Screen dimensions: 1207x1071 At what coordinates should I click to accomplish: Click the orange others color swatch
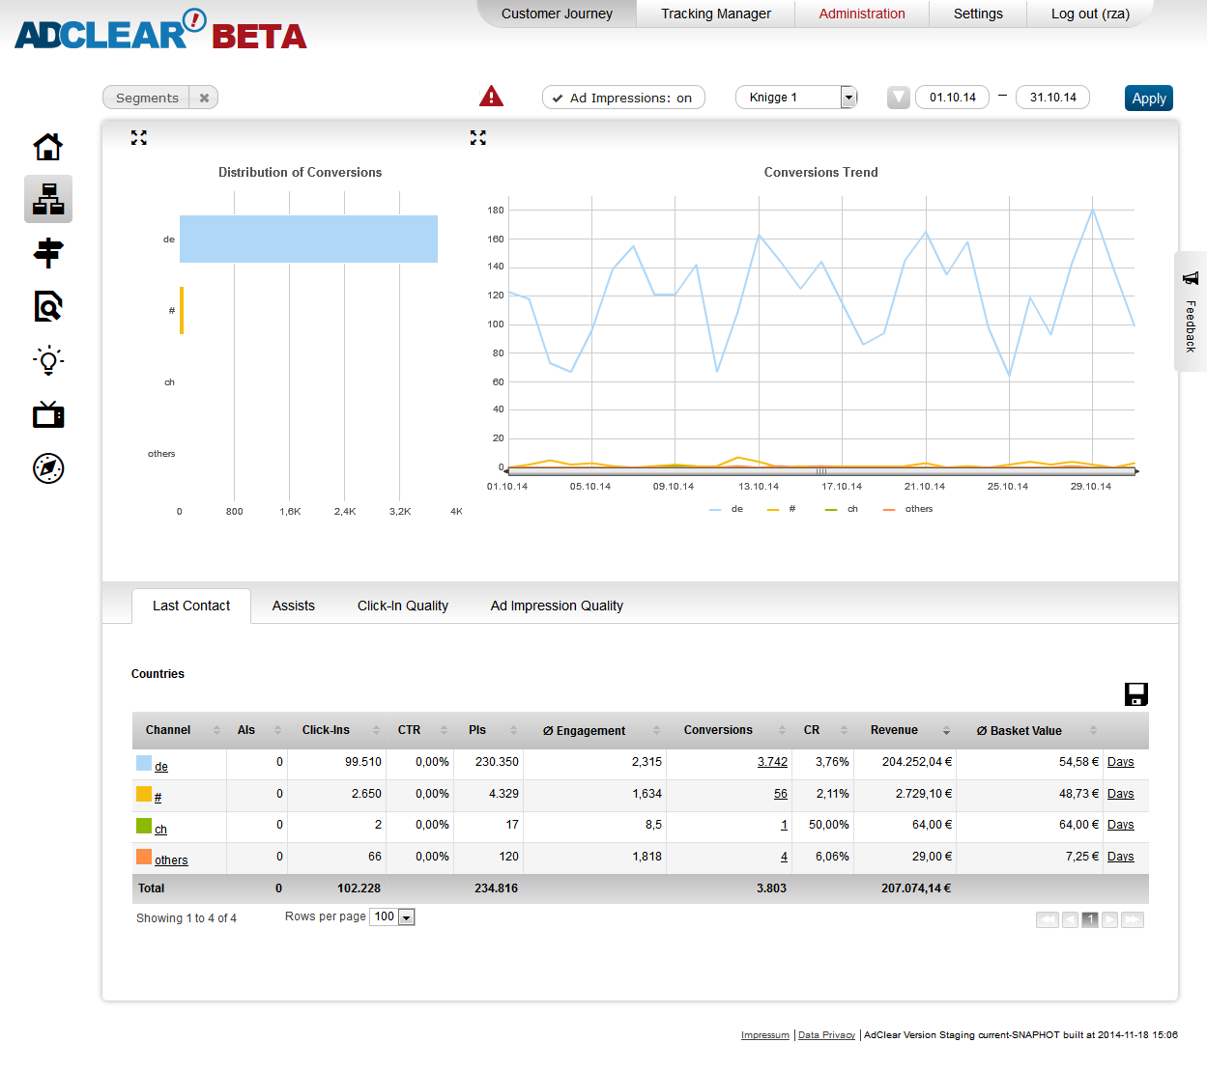click(x=144, y=857)
